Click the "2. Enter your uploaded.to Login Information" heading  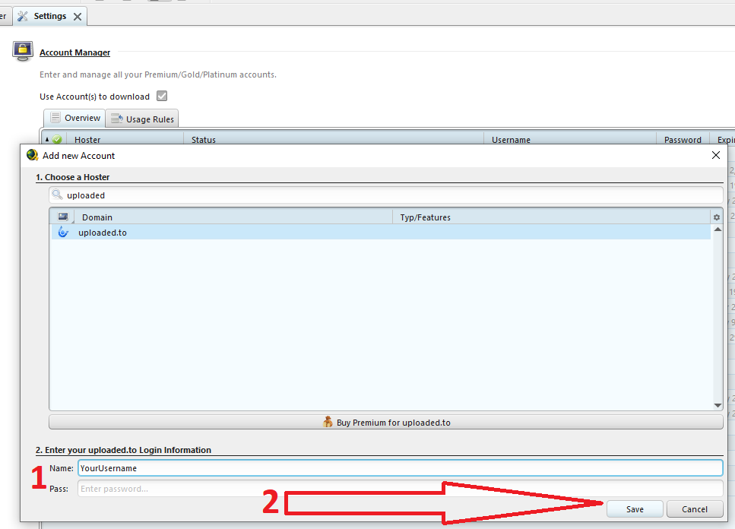tap(123, 450)
